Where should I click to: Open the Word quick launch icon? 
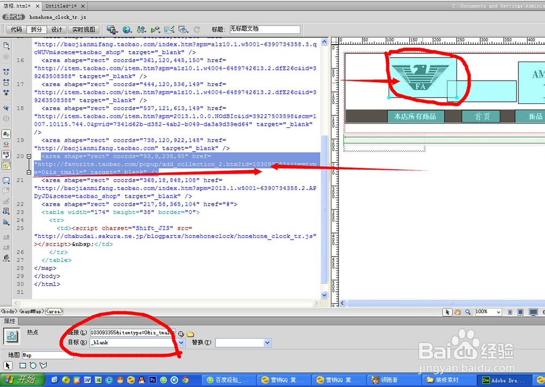point(87,380)
